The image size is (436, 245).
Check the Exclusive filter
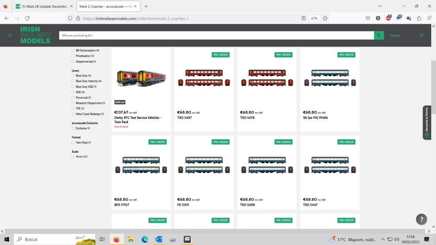(73, 128)
